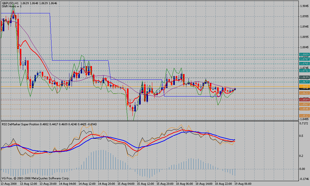Click the orange 1.8655 price label
310x186 pixels.
(304, 86)
